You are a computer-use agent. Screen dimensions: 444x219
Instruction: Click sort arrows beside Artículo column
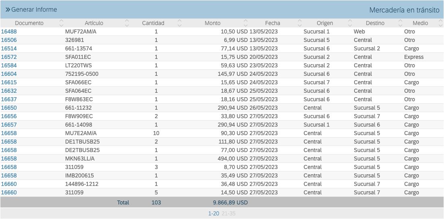click(127, 23)
